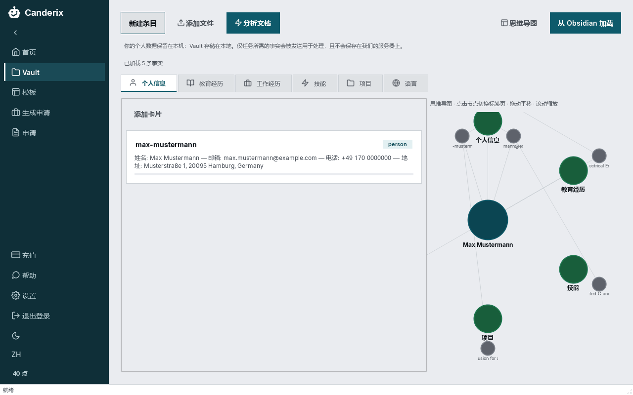Screen dimensions: 633x395
Task: Click the 40 点 credits balance
Action: (x=20, y=374)
